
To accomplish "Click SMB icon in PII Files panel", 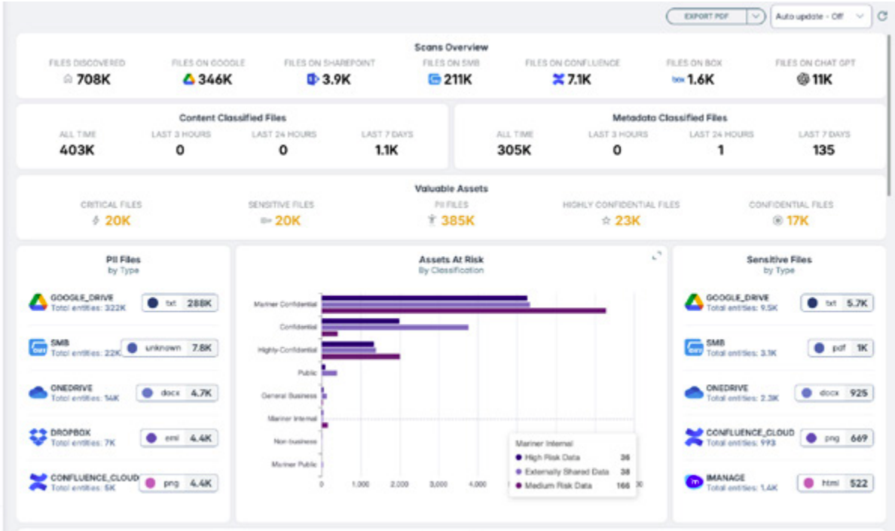I will 38,347.
